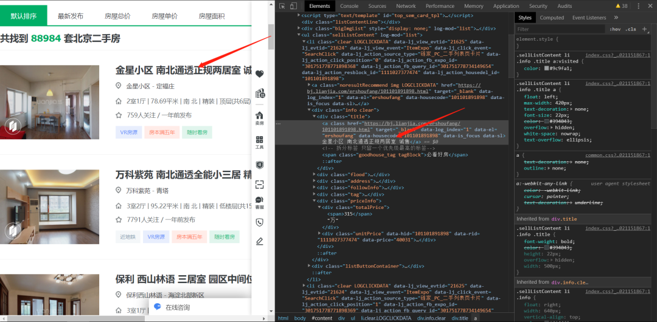Click the 金星小区 community link under the first title

pos(138,86)
